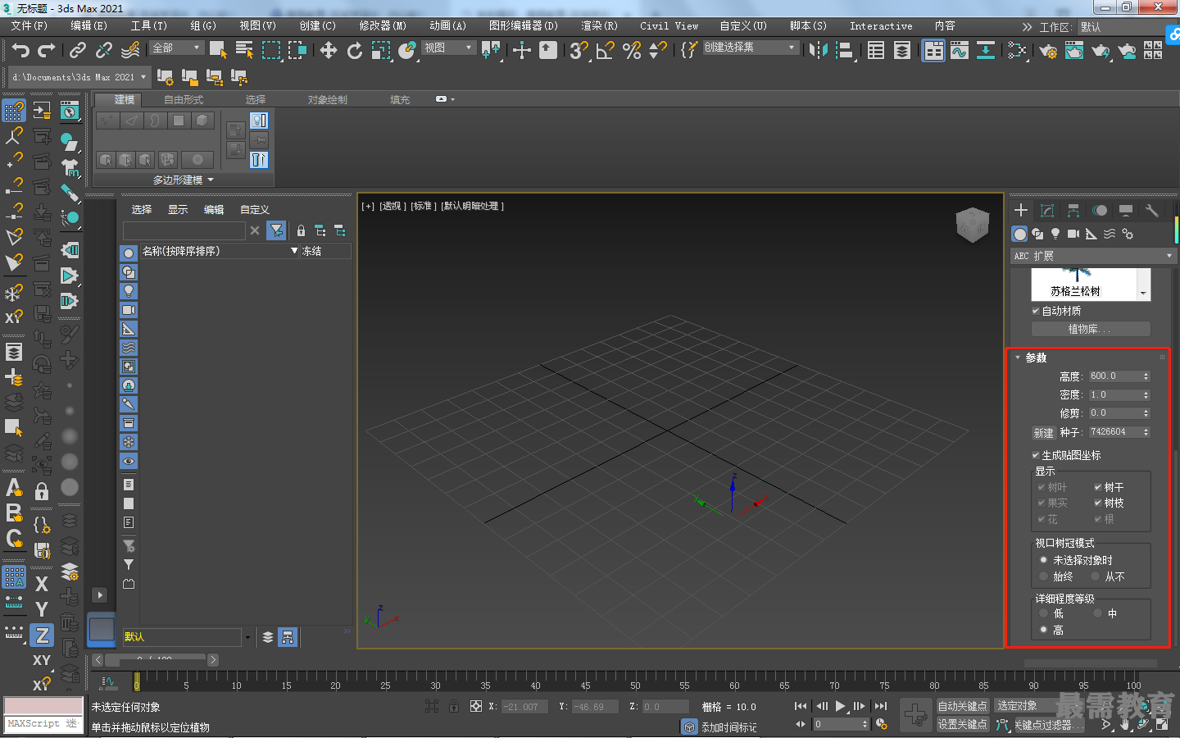Click the Mirror tool icon
The image size is (1180, 738).
818,51
